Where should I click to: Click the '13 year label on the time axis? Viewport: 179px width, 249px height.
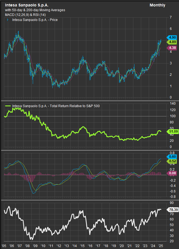pyautogui.click(x=67, y=246)
